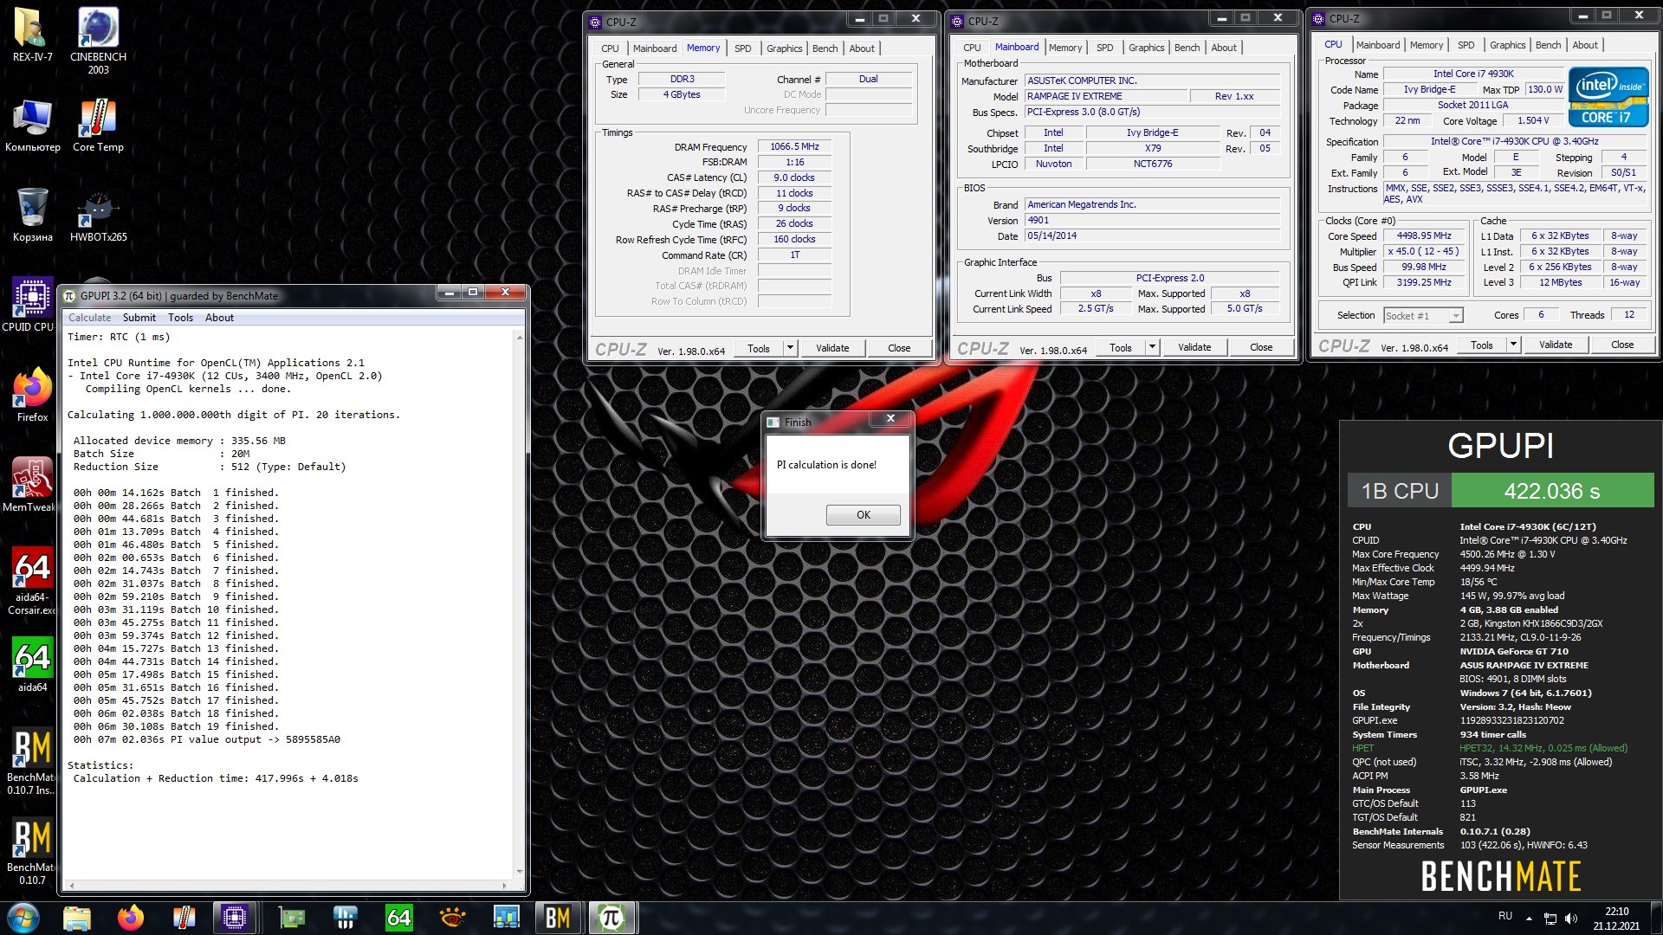The image size is (1663, 935).
Task: Open BenchMate 0.10.7 Installer desktop icon
Action: [30, 762]
